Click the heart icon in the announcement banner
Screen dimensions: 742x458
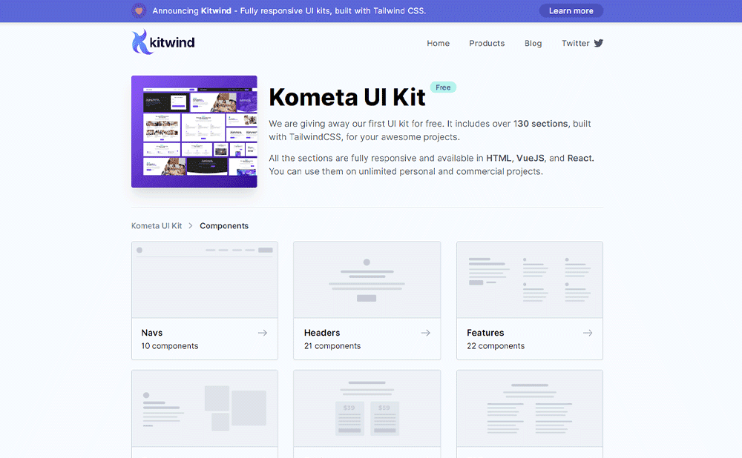[x=140, y=10]
